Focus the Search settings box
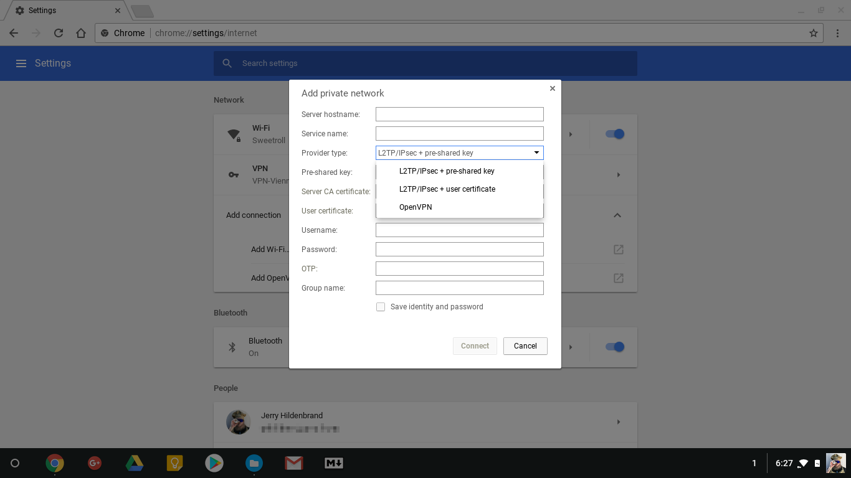Viewport: 851px width, 478px height. pos(425,63)
